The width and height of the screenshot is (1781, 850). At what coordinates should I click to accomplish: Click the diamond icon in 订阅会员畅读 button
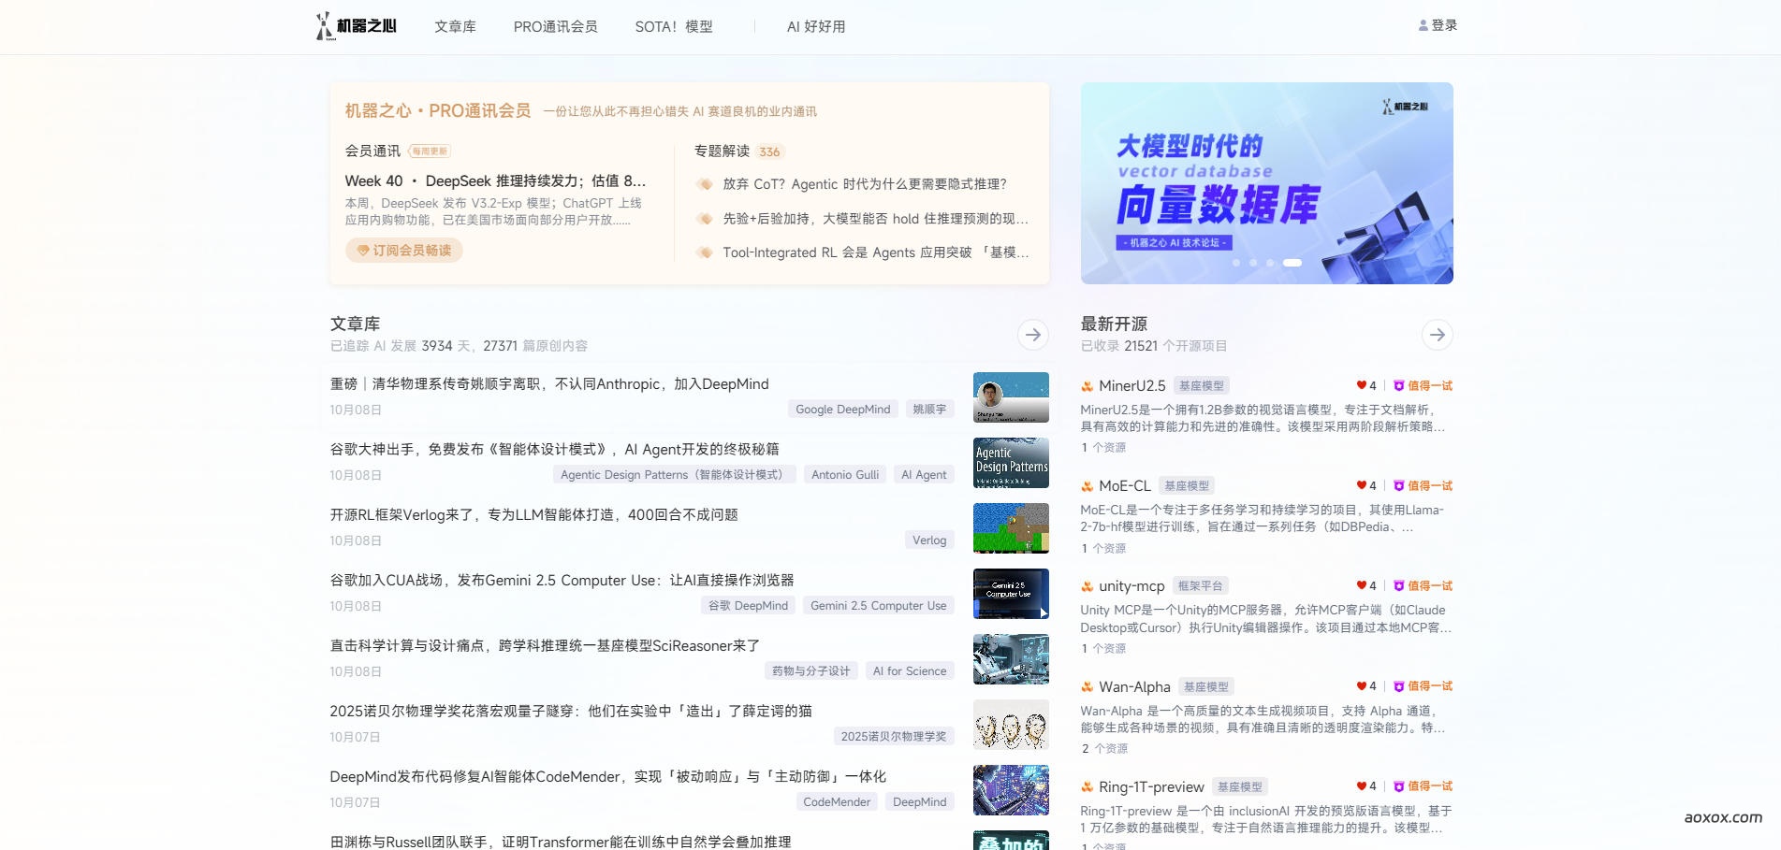[x=363, y=251]
